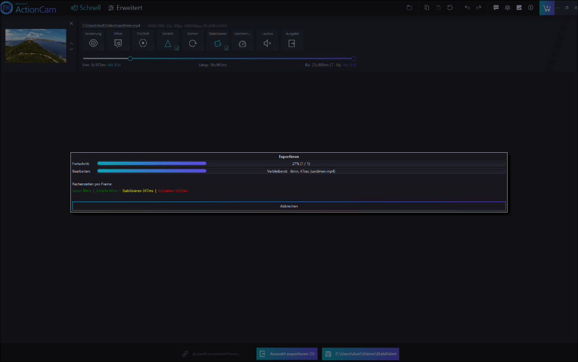Click the paste clipboard icon

tap(438, 8)
